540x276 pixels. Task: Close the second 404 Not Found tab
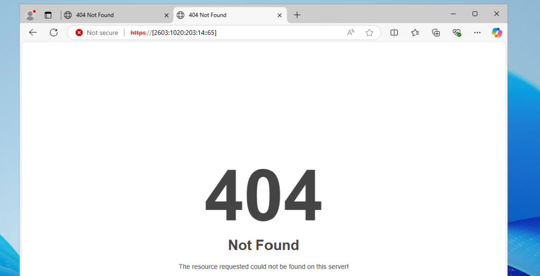[x=279, y=15]
